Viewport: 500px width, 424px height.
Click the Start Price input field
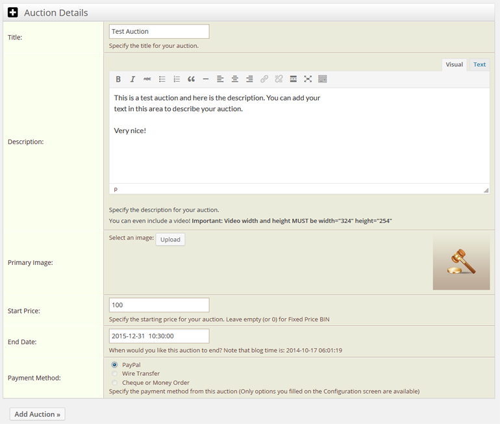pos(159,305)
